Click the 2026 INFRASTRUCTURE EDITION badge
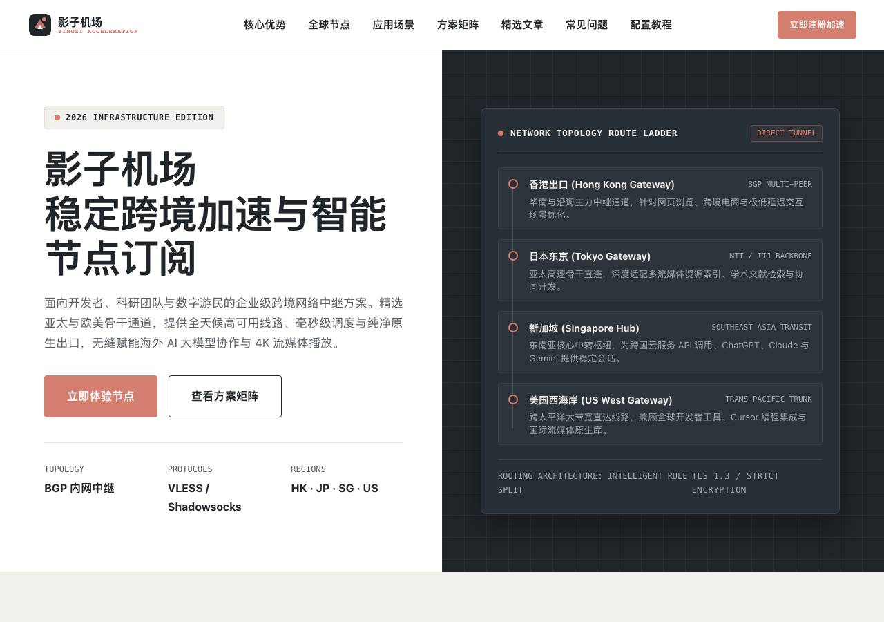This screenshot has height=622, width=884. (134, 117)
